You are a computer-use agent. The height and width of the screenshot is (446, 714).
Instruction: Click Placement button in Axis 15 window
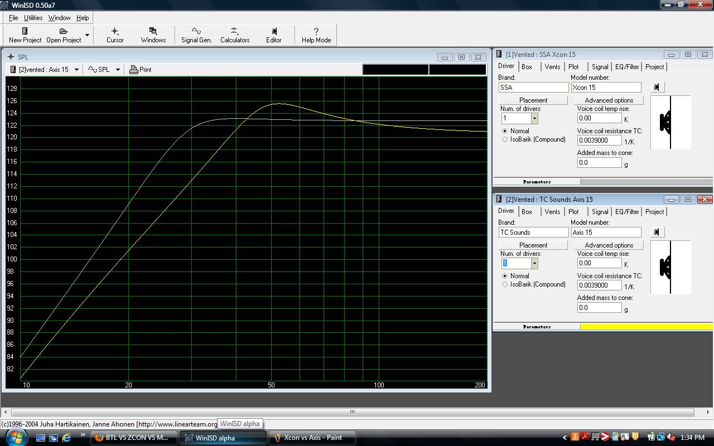pos(533,245)
